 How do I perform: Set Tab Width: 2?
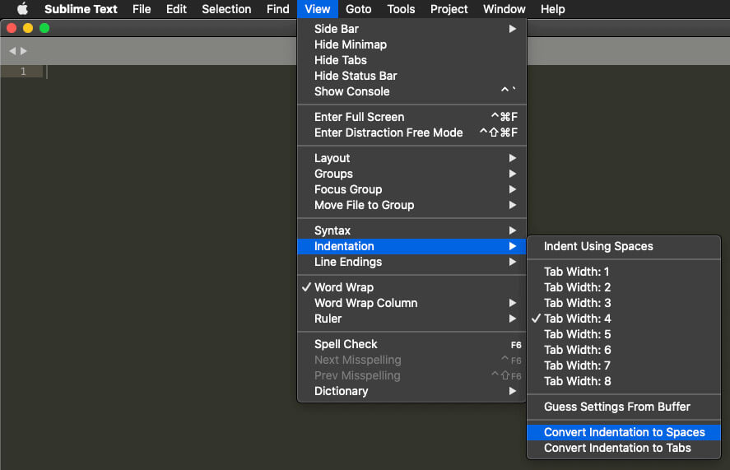(577, 287)
